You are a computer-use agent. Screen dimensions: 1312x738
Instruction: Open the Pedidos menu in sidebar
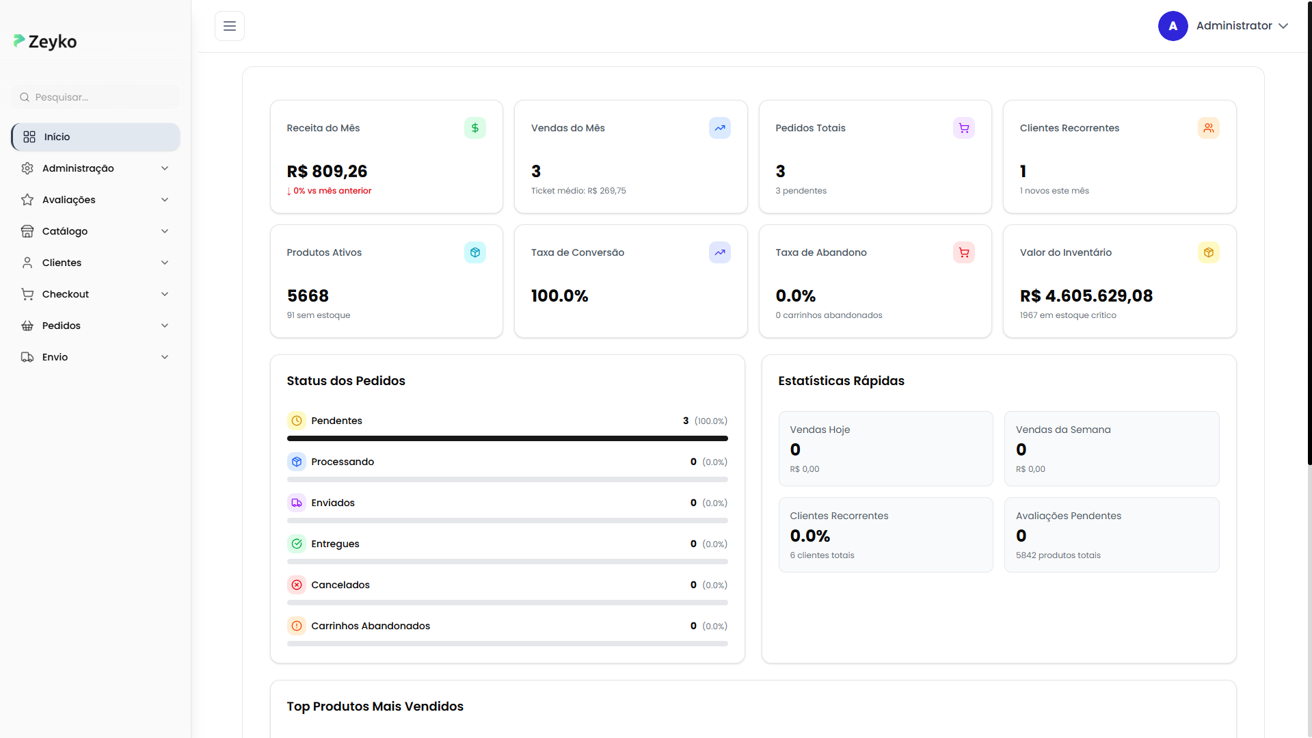tap(95, 326)
